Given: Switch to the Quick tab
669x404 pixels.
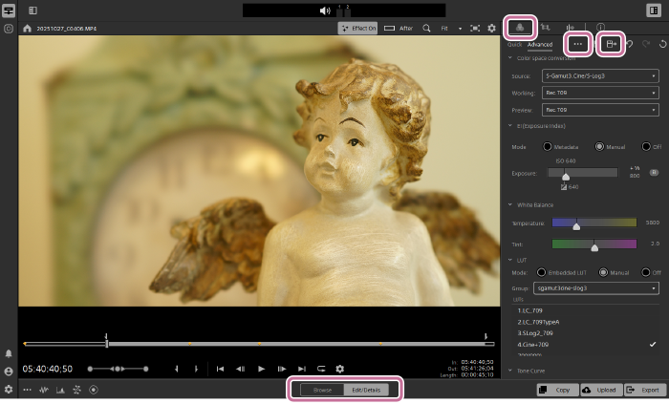Looking at the screenshot, I should coord(514,44).
